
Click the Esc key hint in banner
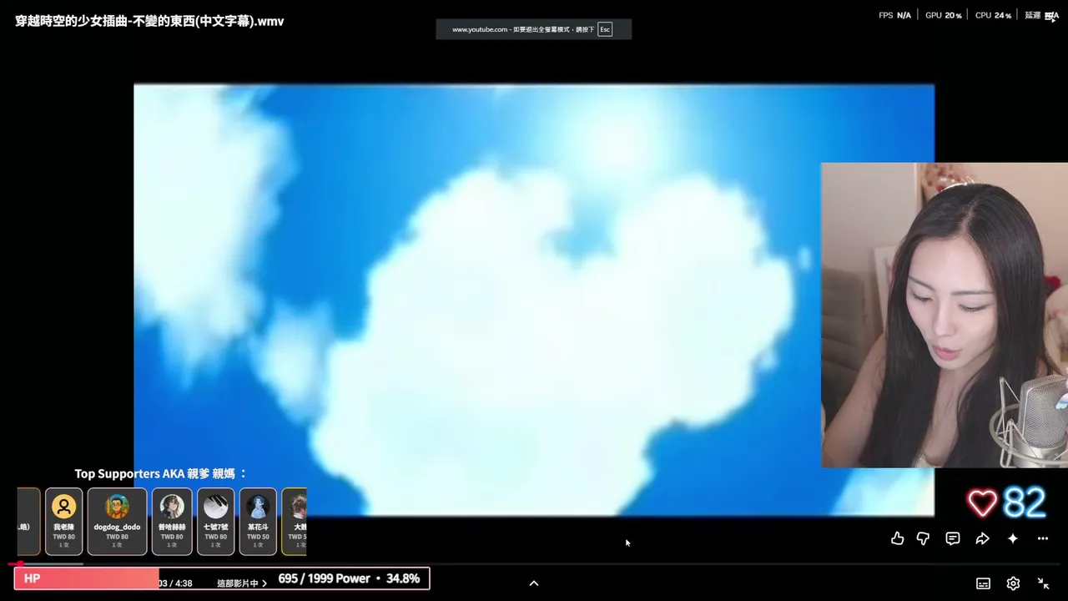pos(605,29)
